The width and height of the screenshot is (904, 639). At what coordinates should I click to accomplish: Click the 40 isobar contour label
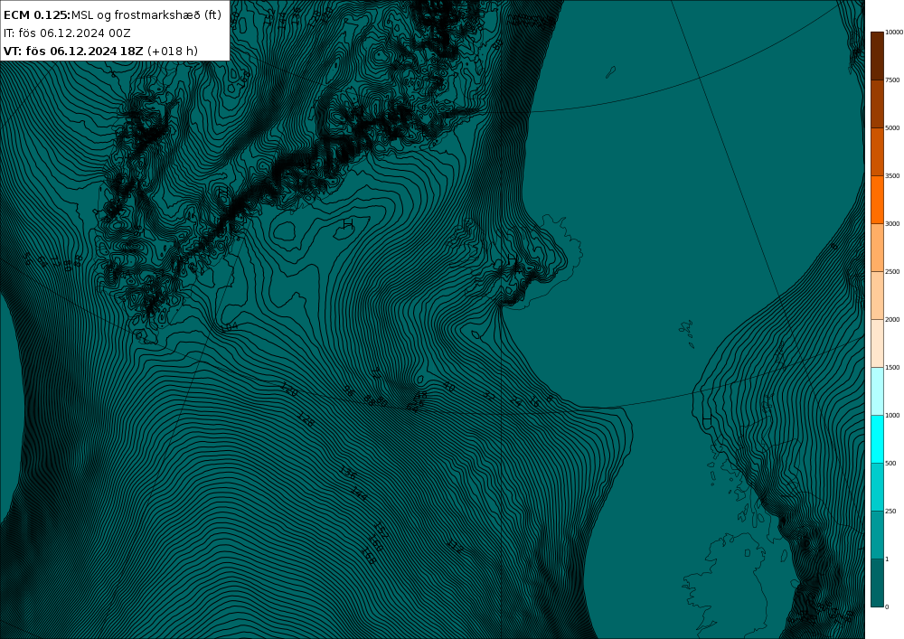point(449,387)
